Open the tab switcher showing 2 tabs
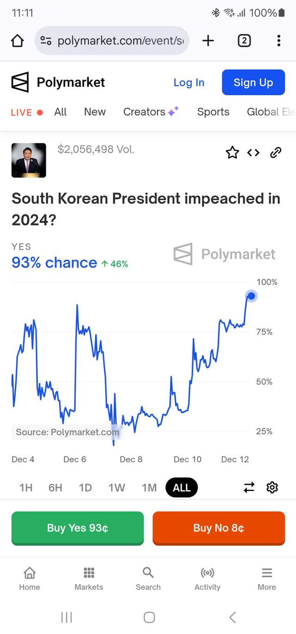Image resolution: width=296 pixels, height=634 pixels. point(244,41)
